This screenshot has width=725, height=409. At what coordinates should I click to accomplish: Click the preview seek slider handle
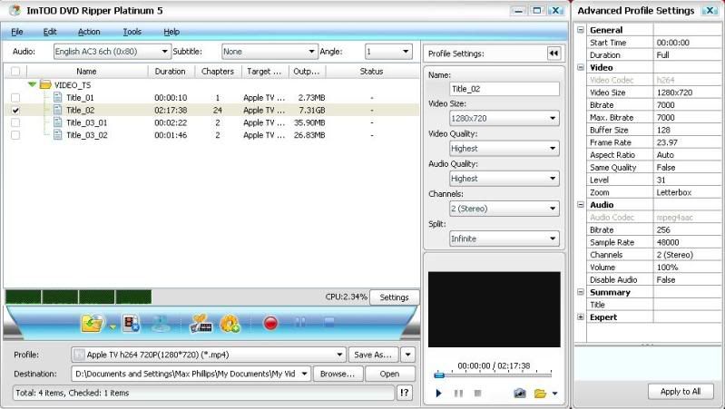439,375
